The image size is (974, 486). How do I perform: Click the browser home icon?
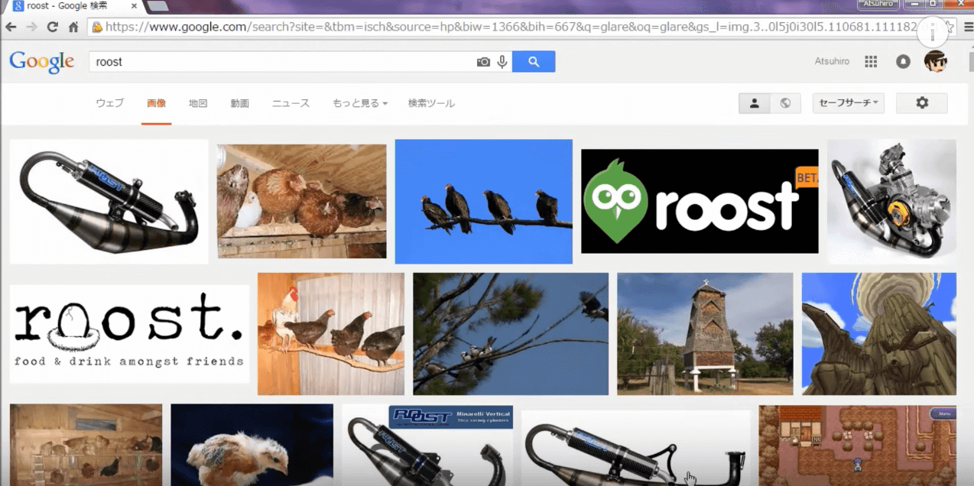[73, 27]
